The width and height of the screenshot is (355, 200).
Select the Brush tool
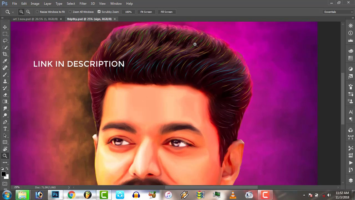(5, 75)
